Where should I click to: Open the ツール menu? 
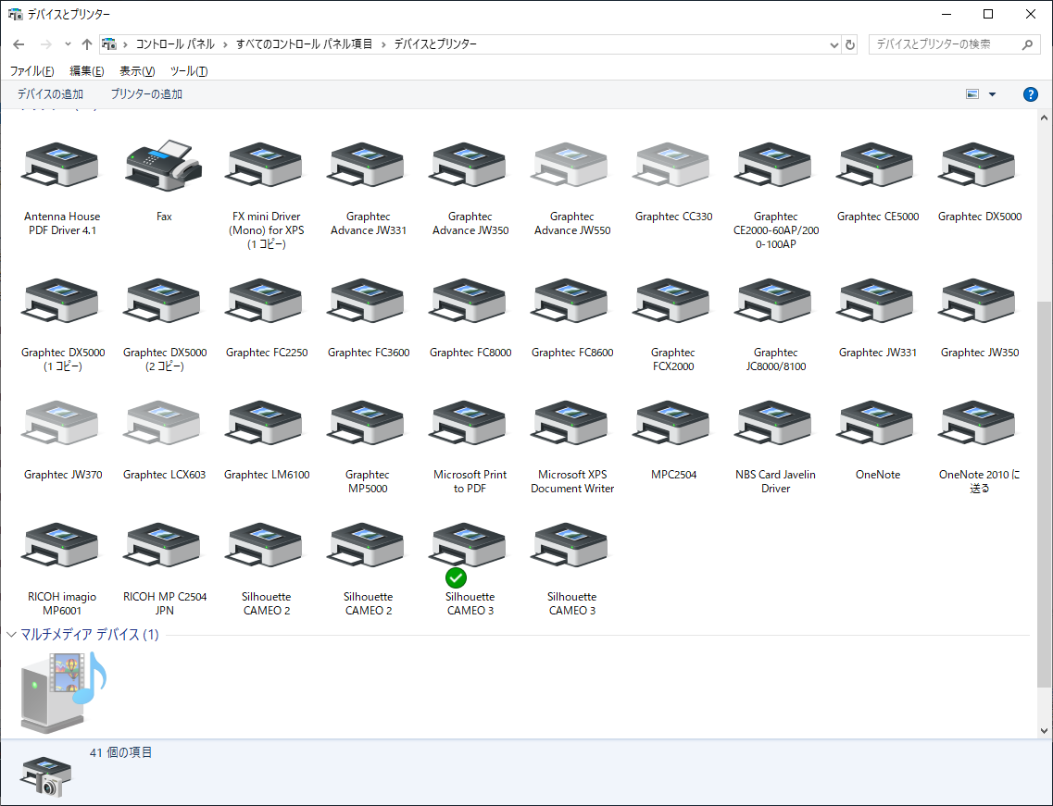tap(189, 71)
